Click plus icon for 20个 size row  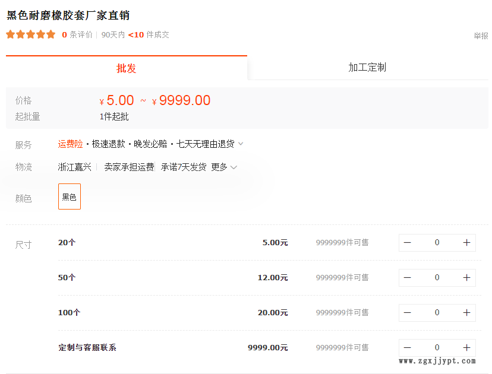466,243
